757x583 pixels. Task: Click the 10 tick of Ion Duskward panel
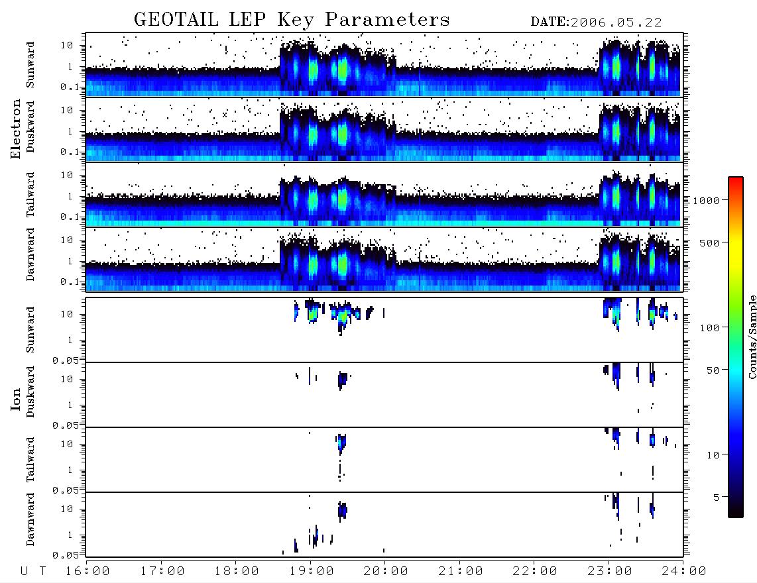point(67,380)
